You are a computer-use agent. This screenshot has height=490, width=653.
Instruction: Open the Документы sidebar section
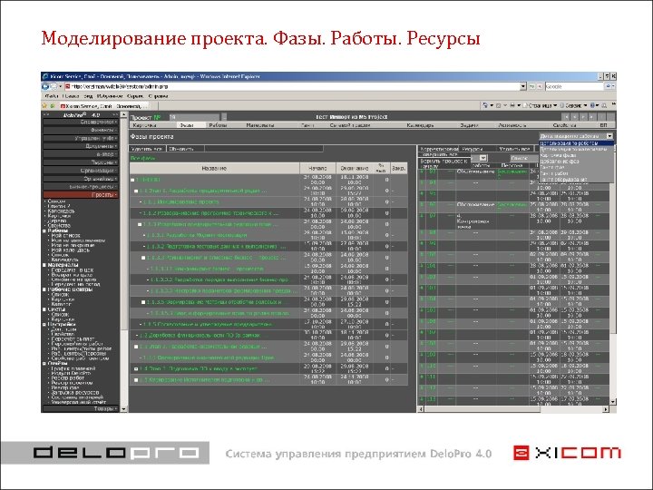pyautogui.click(x=81, y=146)
